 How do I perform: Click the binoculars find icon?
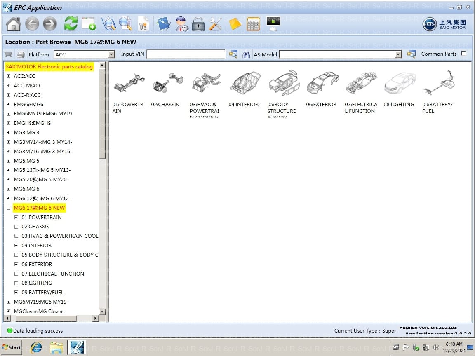246,54
